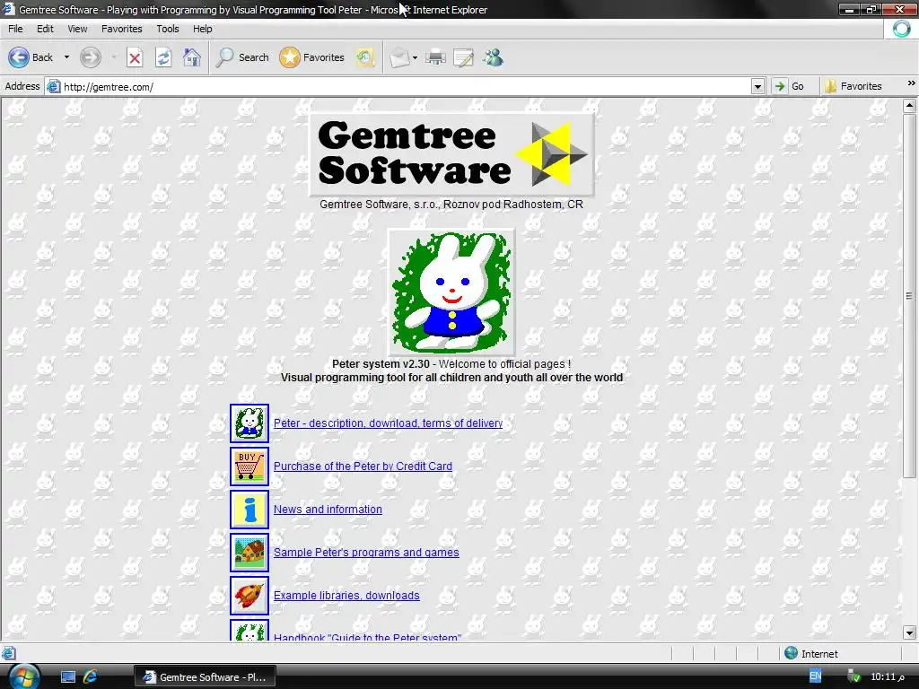The height and width of the screenshot is (689, 919).
Task: Open the Favorites toolbar button with star
Action: tap(311, 57)
